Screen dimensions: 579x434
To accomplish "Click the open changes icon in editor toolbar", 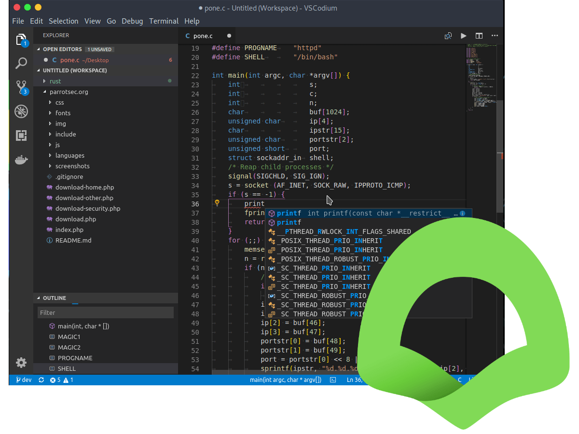I will (448, 36).
